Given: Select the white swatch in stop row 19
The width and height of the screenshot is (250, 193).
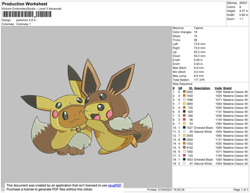Looking at the screenshot, I should click(x=184, y=163).
